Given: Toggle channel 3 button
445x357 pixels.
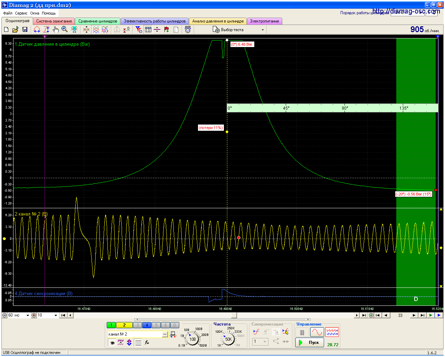Looking at the screenshot, I should [x=138, y=325].
